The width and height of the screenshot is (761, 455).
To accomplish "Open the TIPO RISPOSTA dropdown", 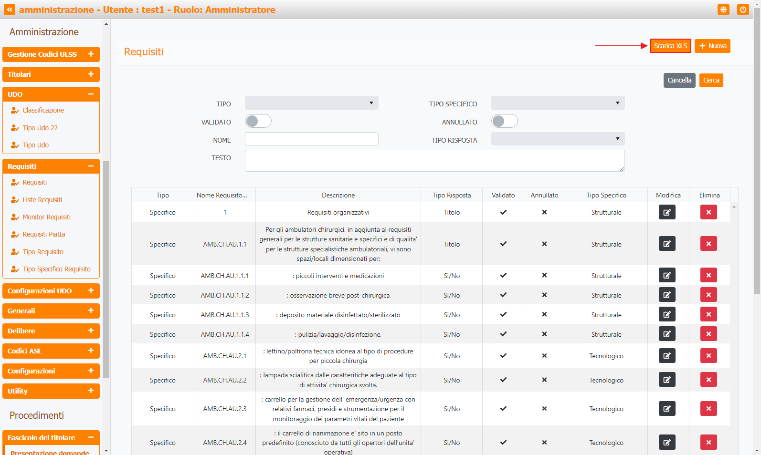I will tap(558, 139).
